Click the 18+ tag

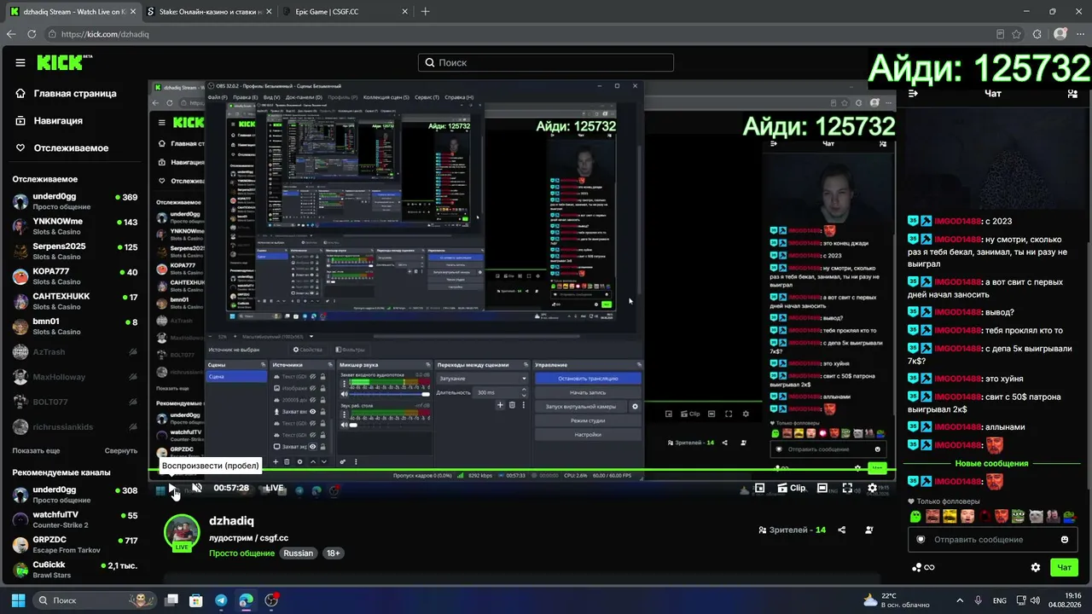333,553
